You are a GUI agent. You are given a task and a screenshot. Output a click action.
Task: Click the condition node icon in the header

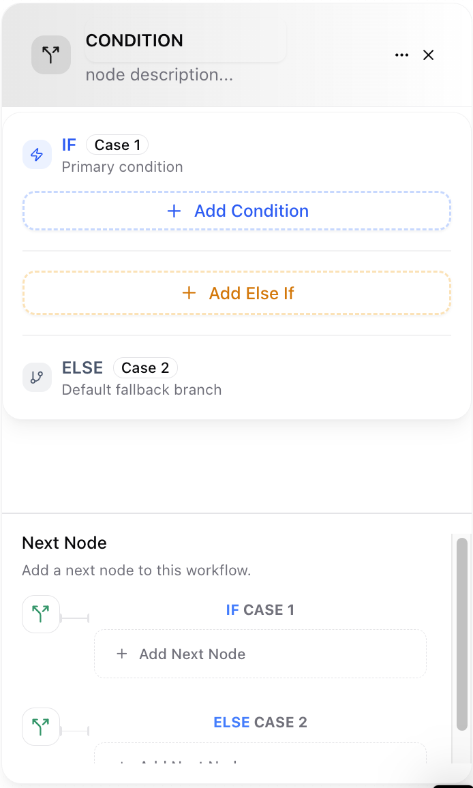pos(50,55)
